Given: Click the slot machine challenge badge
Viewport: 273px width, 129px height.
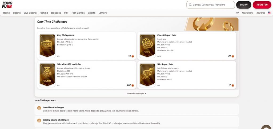Looking at the screenshot, I should pyautogui.click(x=47, y=46).
